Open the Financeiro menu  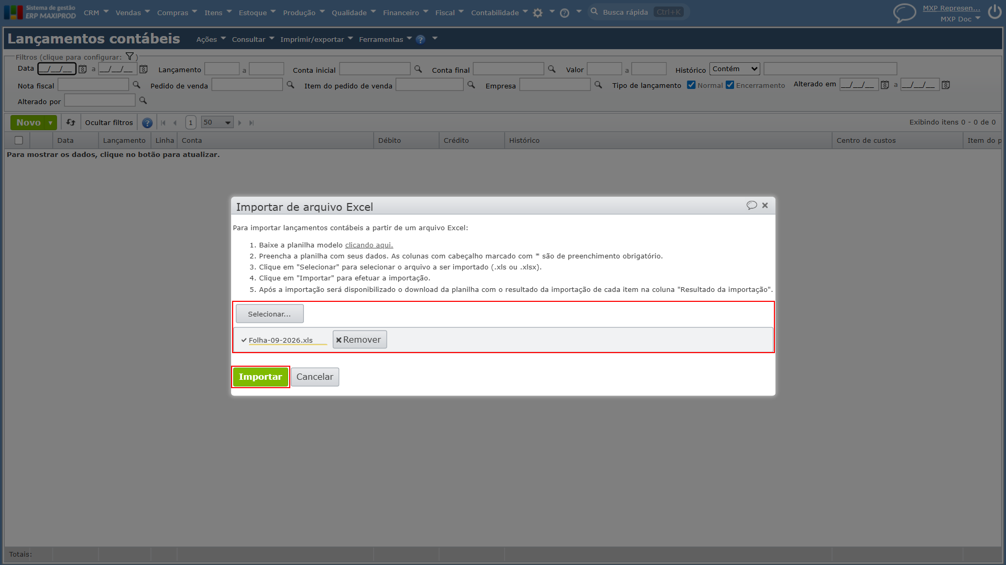pos(405,13)
